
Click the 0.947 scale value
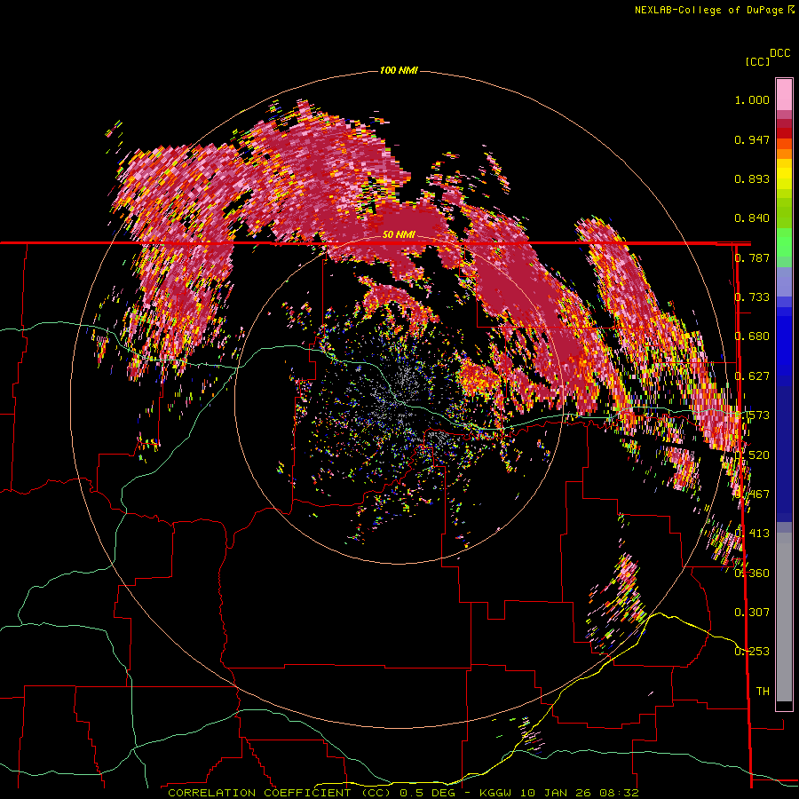pyautogui.click(x=752, y=139)
